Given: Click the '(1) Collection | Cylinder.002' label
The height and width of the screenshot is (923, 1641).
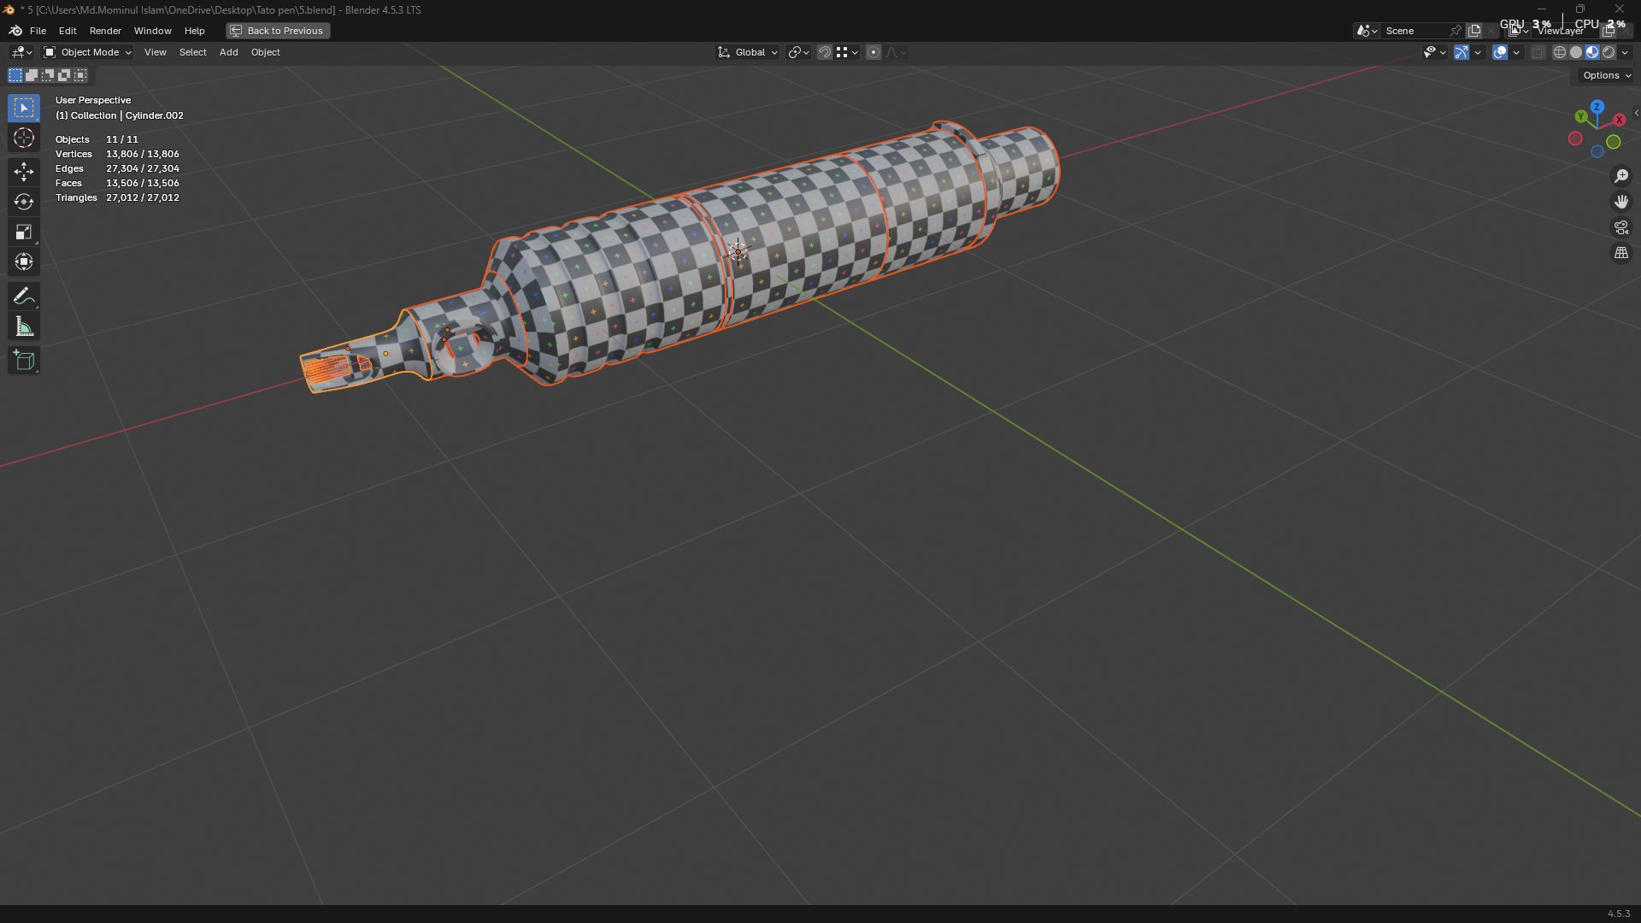Looking at the screenshot, I should click(120, 115).
